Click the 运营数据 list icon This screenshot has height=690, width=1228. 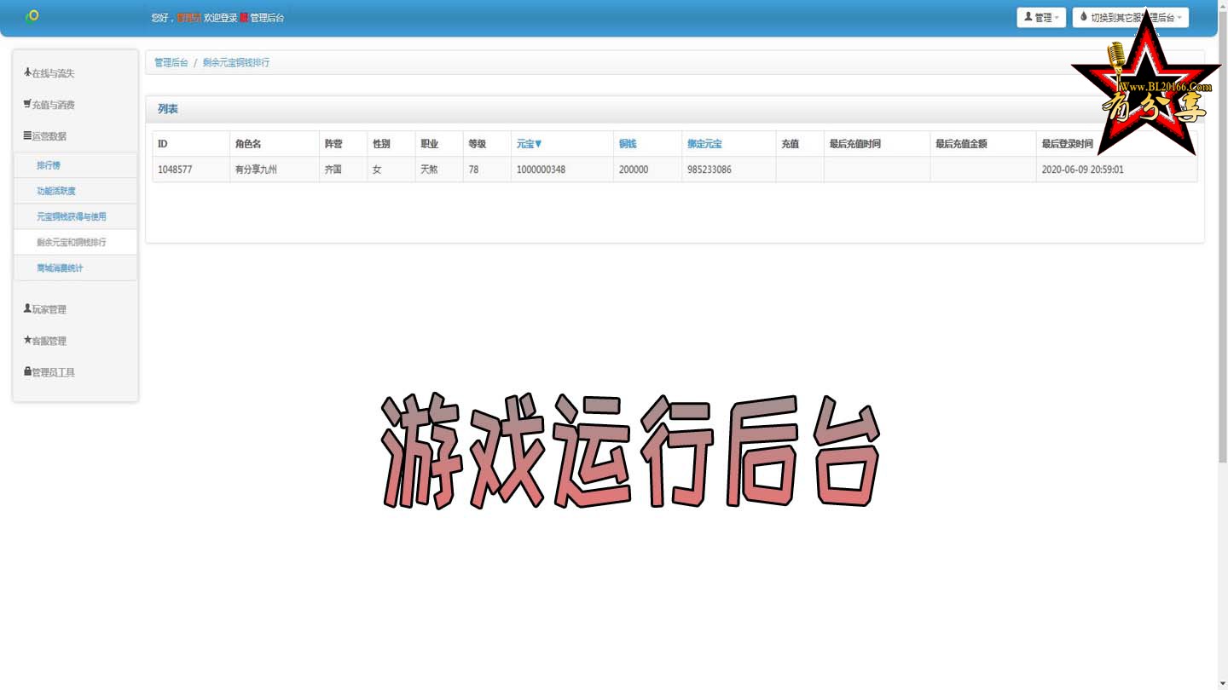pos(26,135)
